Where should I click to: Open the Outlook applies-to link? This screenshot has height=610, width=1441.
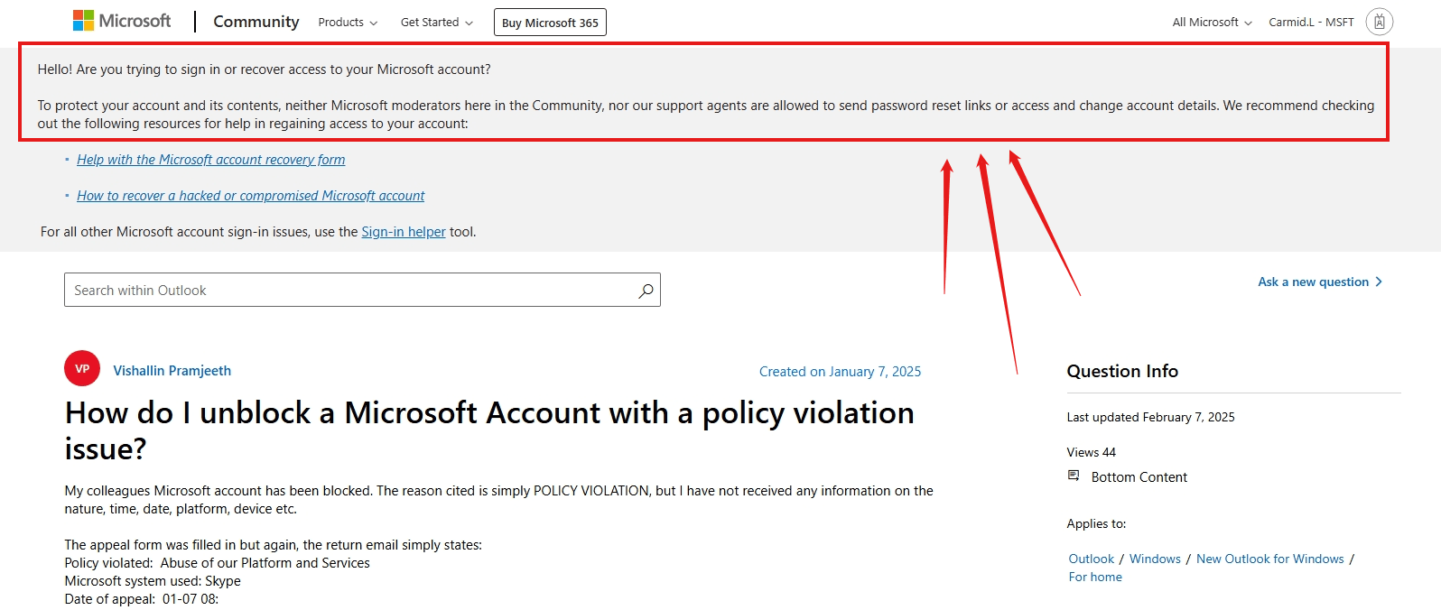tap(1092, 559)
